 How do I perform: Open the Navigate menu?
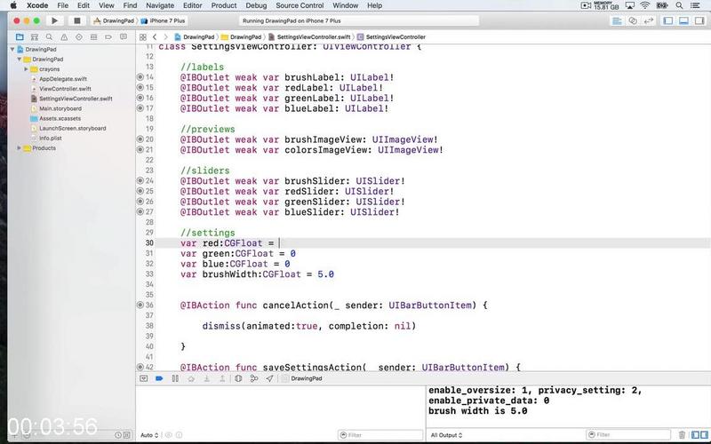(x=160, y=5)
